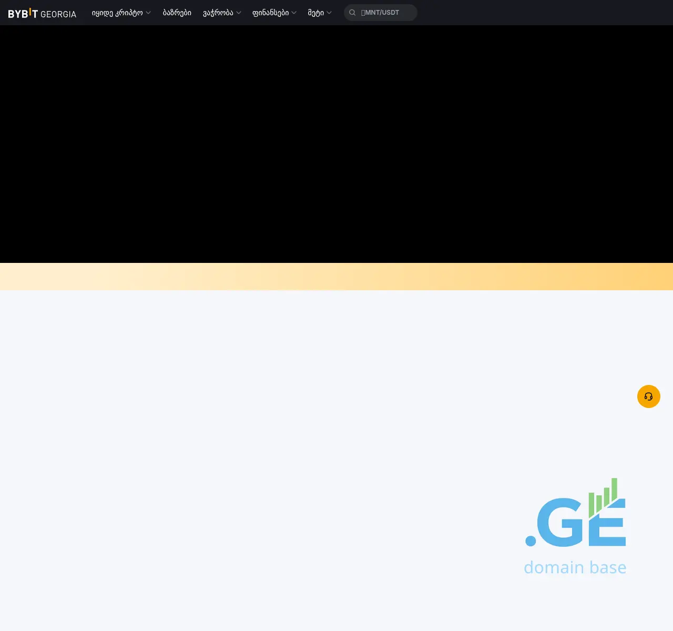Open the ბაზრები menu item
Screen dimensions: 673x631
(177, 13)
